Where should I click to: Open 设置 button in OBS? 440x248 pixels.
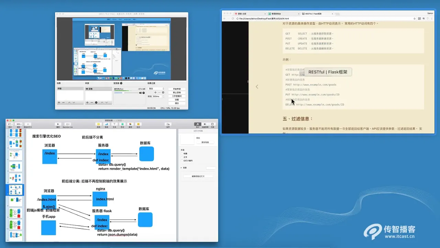point(177,100)
